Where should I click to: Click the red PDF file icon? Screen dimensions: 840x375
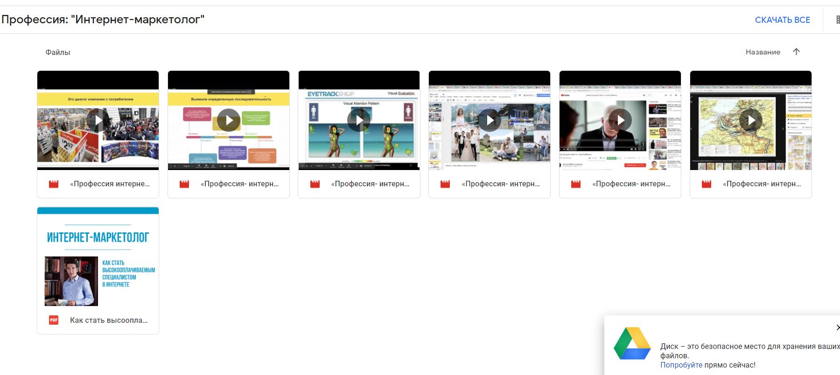pyautogui.click(x=54, y=320)
